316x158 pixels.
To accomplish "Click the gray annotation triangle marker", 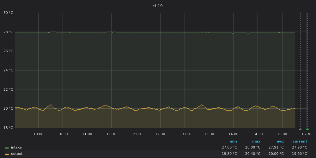I will tap(300, 129).
